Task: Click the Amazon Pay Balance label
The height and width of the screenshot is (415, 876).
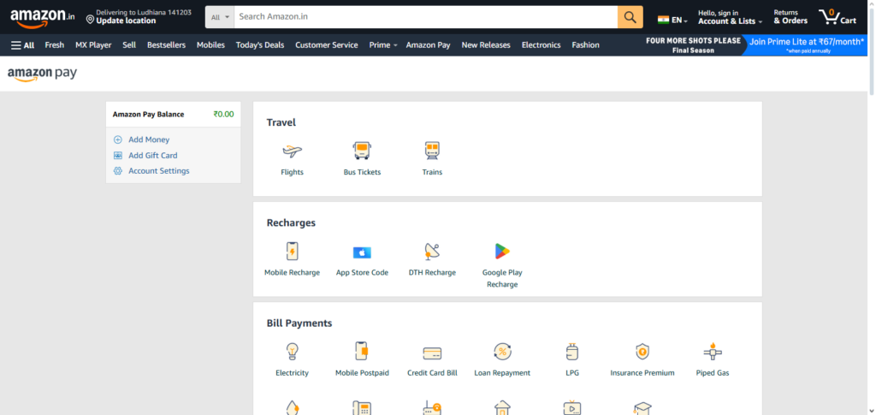Action: coord(148,115)
